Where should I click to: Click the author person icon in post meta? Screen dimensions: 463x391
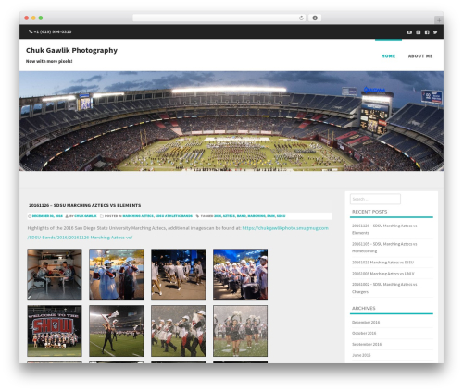tap(67, 216)
